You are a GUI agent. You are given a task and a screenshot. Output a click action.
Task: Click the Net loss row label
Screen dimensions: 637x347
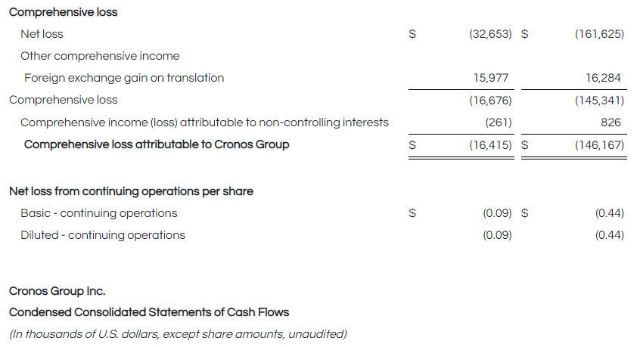click(42, 34)
